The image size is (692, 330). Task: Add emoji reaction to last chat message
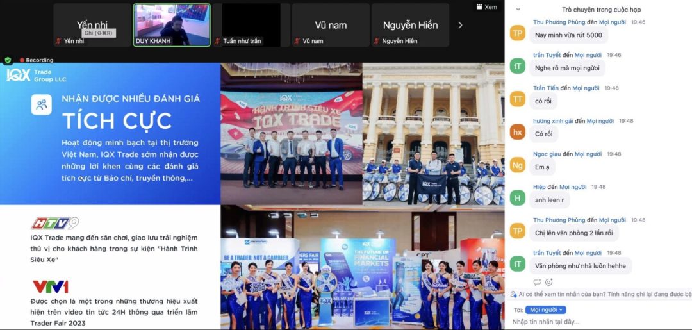(549, 282)
